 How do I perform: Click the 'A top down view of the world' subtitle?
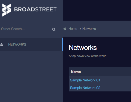88,56
